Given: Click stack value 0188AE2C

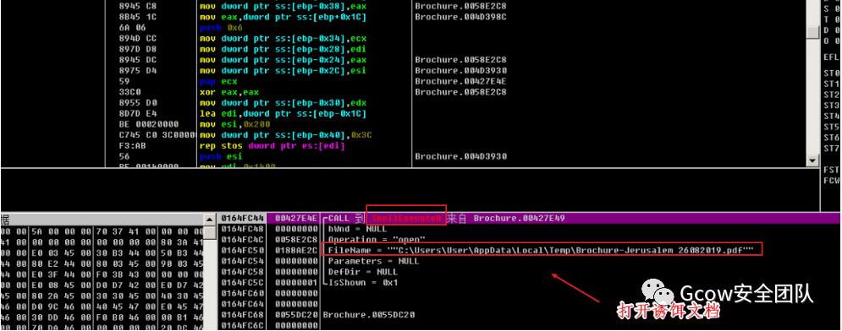Looking at the screenshot, I should pyautogui.click(x=296, y=250).
